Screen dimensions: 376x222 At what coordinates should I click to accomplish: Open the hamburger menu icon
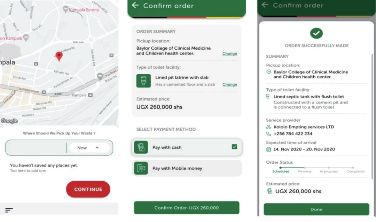click(9, 210)
